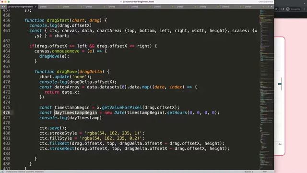
Task: Click the window title js-tutorial-for-beginners.html
Action: tap(138, 1)
